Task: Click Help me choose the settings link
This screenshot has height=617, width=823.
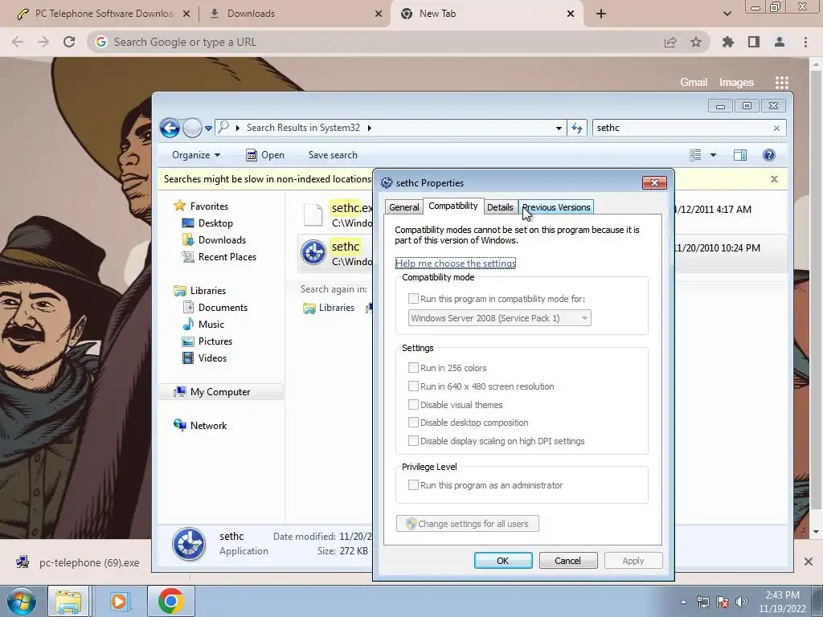Action: tap(456, 264)
